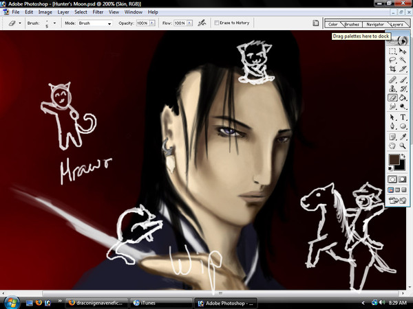Open the Image menu

tap(45, 12)
